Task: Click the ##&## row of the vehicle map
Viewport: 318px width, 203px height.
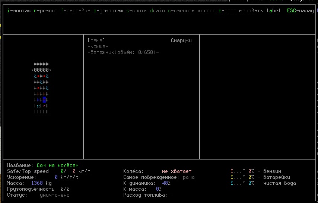Action: pos(41,82)
